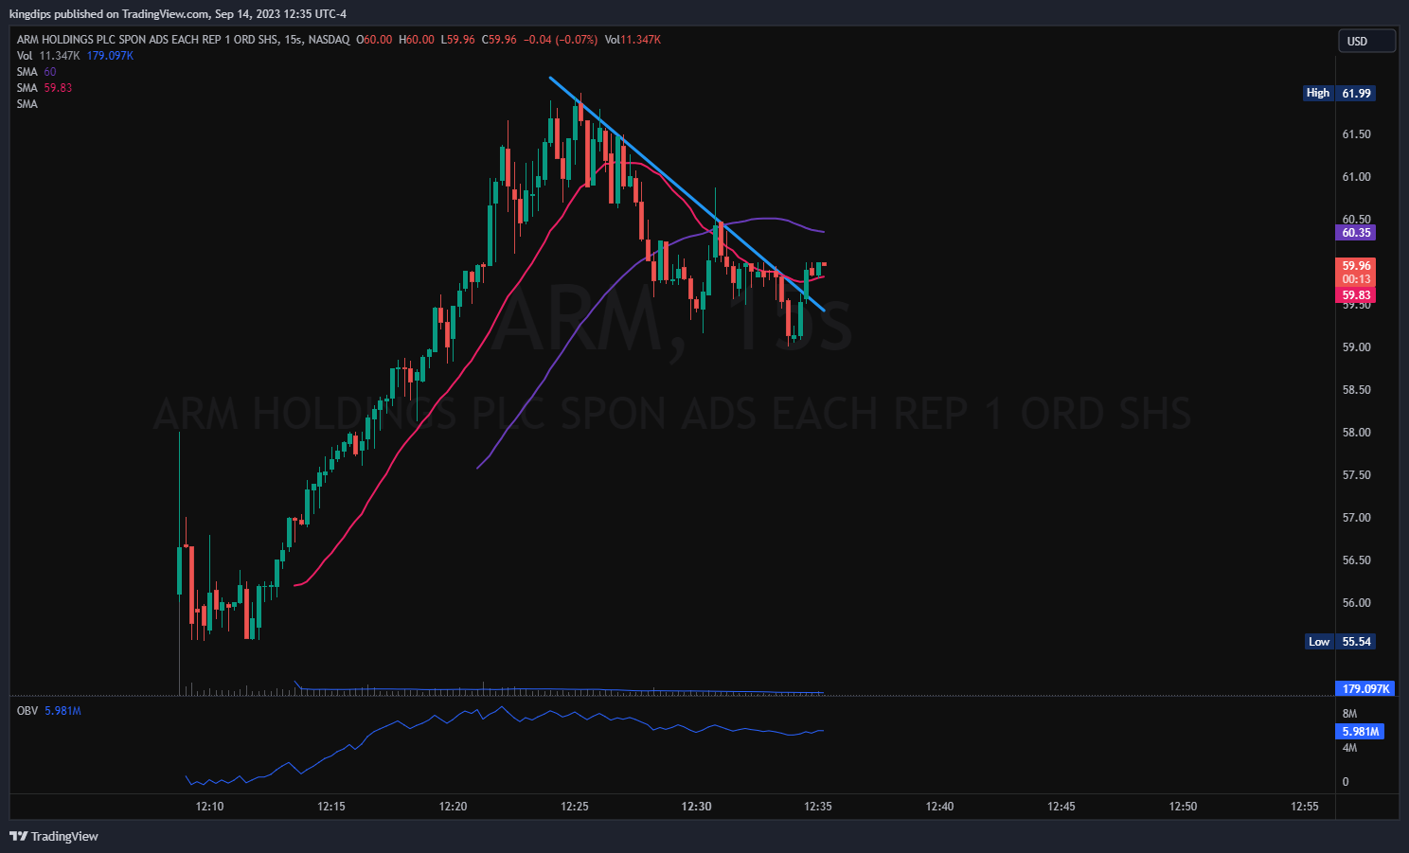Click the 12:10 time axis label
The image size is (1409, 853).
point(209,807)
